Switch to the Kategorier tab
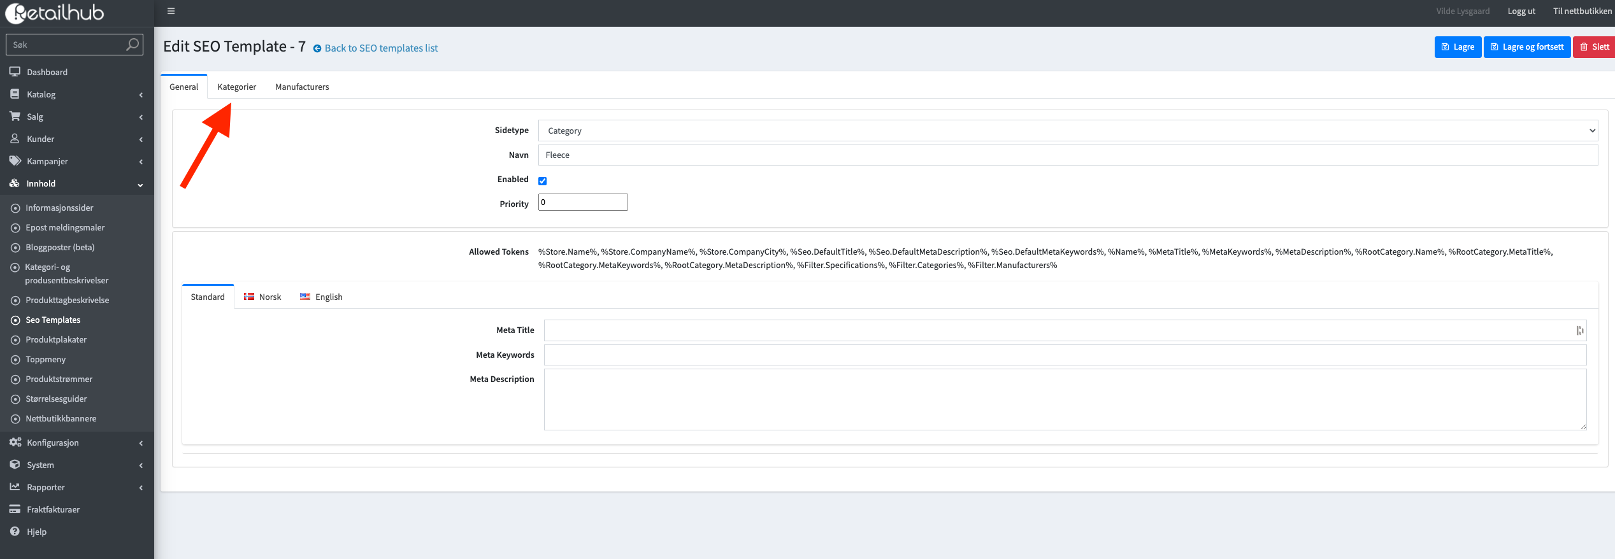The height and width of the screenshot is (559, 1615). pyautogui.click(x=236, y=87)
